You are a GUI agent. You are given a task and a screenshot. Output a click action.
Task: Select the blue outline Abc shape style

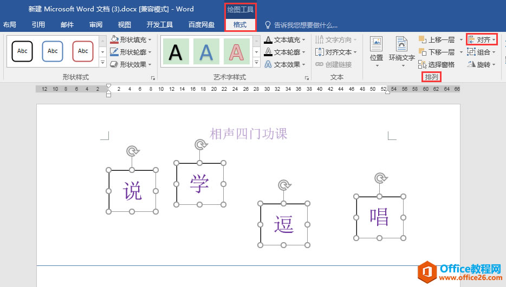click(x=53, y=51)
